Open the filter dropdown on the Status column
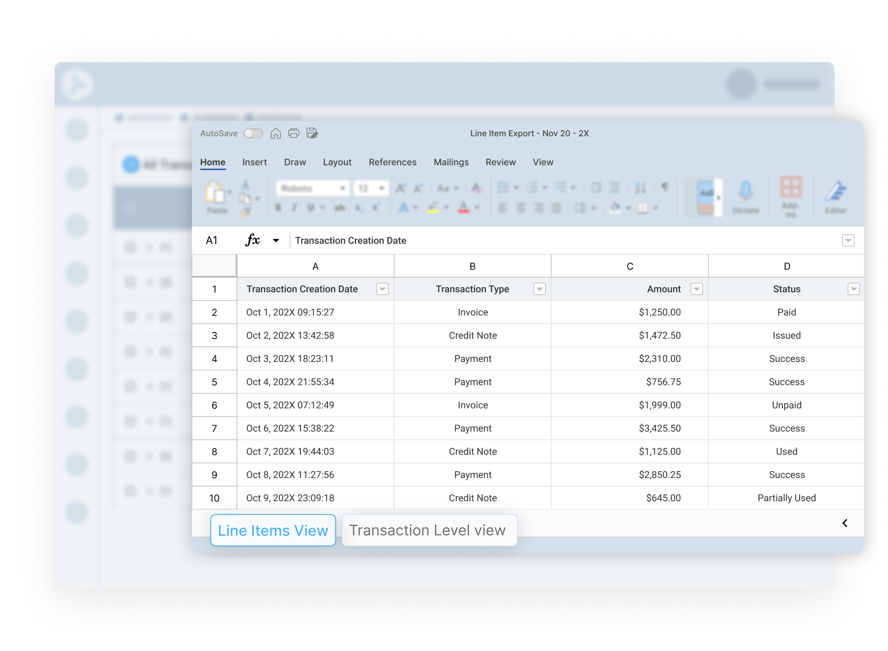 point(854,289)
